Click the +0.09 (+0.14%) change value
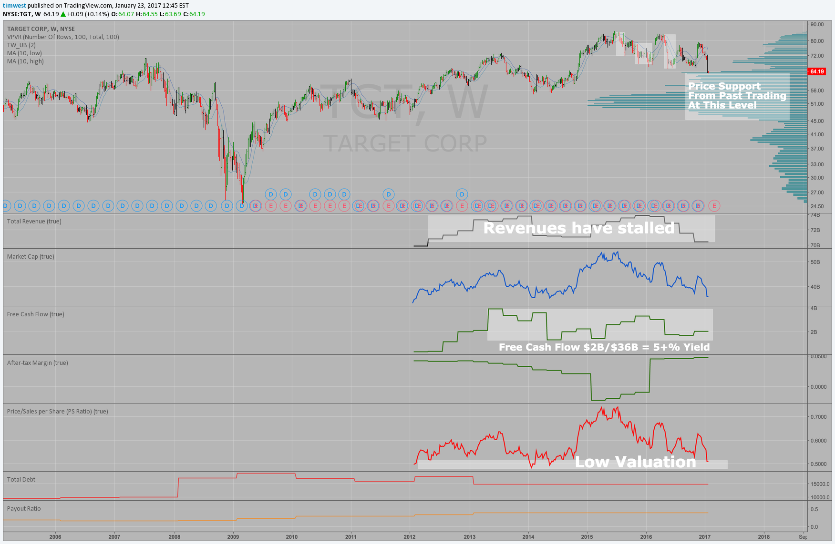835x544 pixels. pyautogui.click(x=88, y=14)
